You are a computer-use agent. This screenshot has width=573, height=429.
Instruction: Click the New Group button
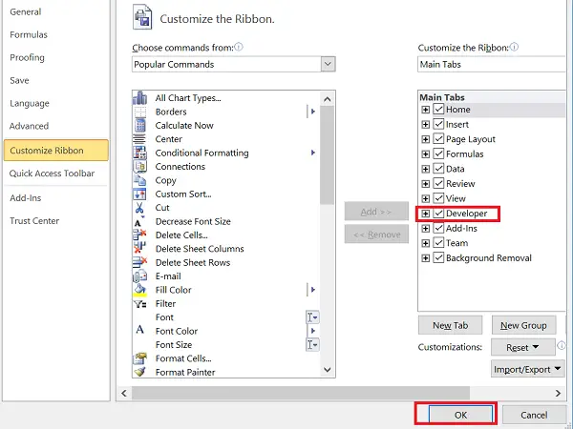[523, 325]
